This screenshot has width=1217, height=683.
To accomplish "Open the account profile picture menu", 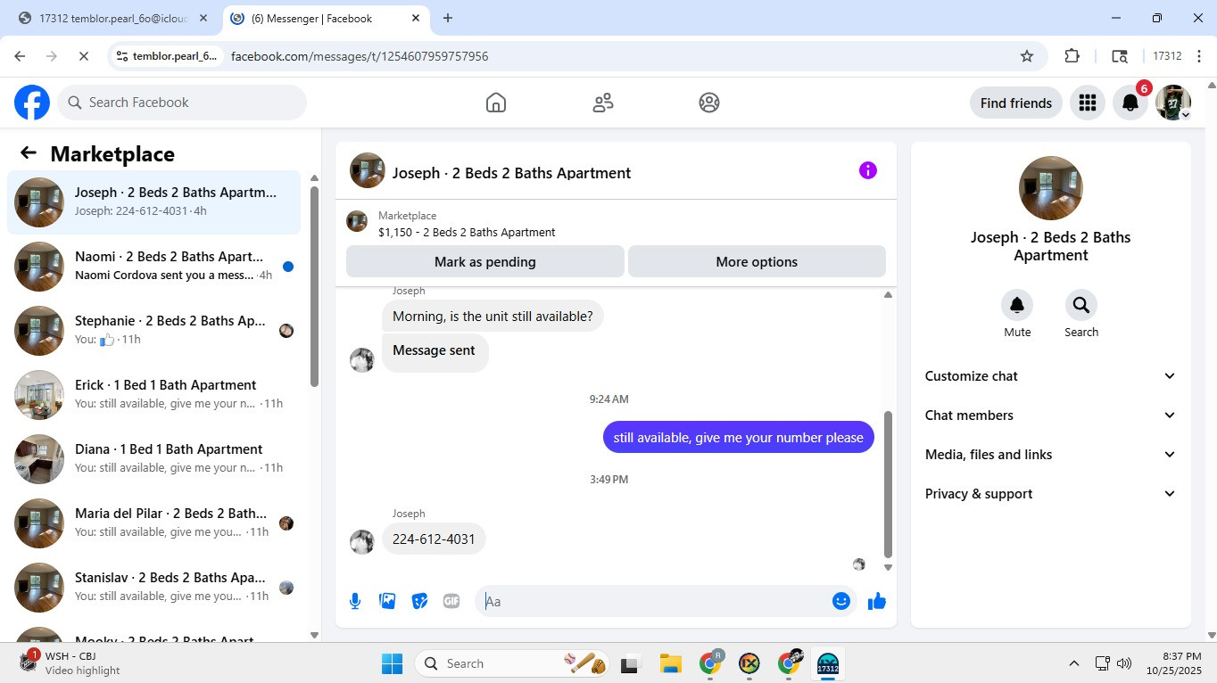I will (1173, 103).
